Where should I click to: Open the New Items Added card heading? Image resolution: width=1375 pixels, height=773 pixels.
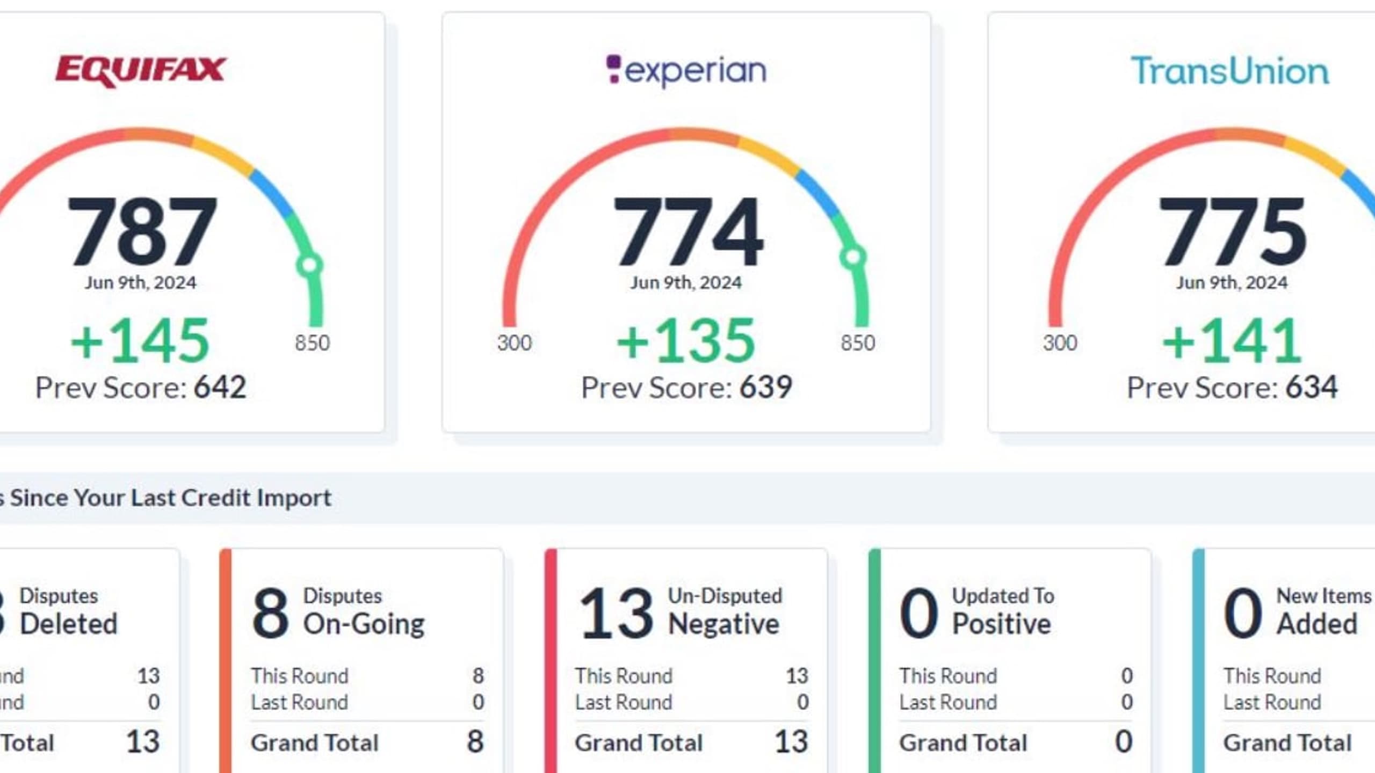tap(1324, 611)
